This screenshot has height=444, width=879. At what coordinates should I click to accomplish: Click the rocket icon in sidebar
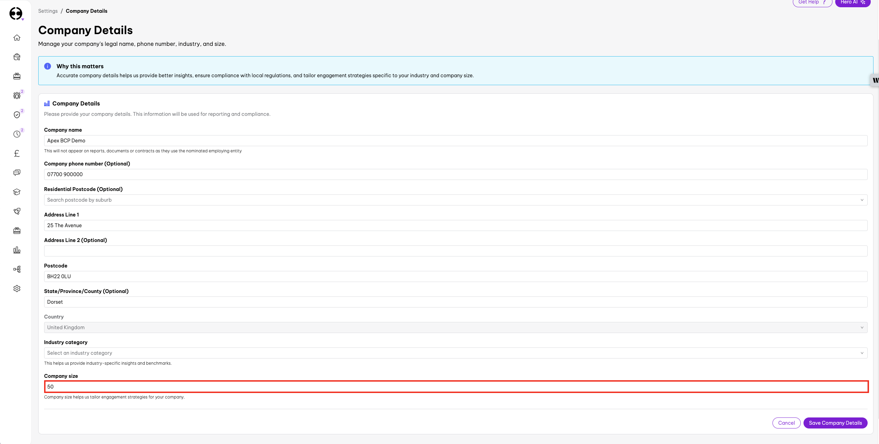click(x=17, y=211)
